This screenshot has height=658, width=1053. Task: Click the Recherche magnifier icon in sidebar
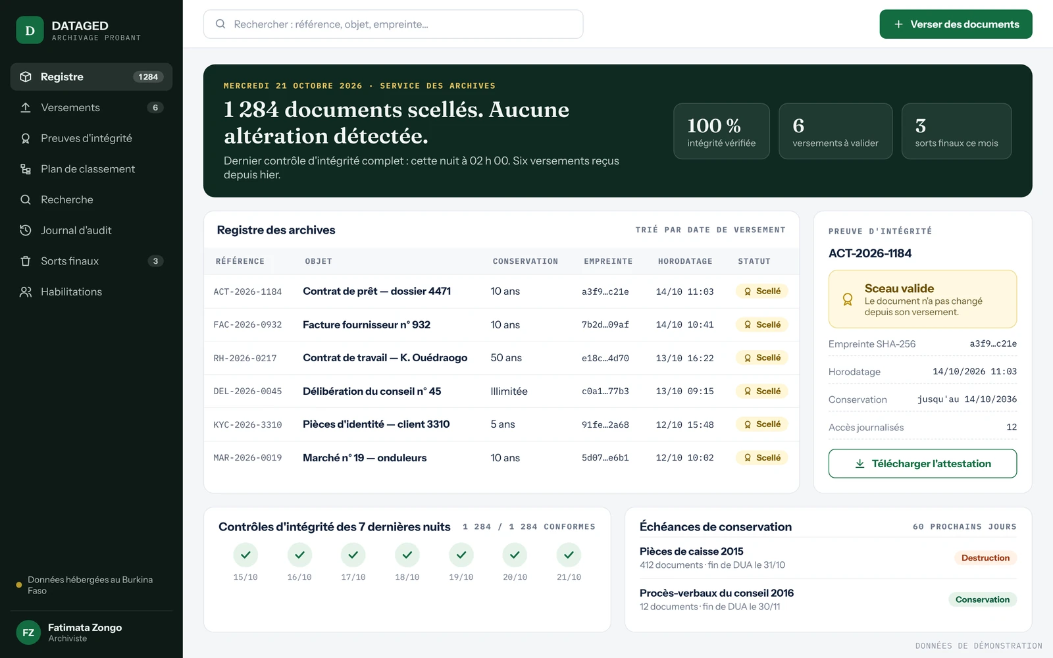point(26,199)
